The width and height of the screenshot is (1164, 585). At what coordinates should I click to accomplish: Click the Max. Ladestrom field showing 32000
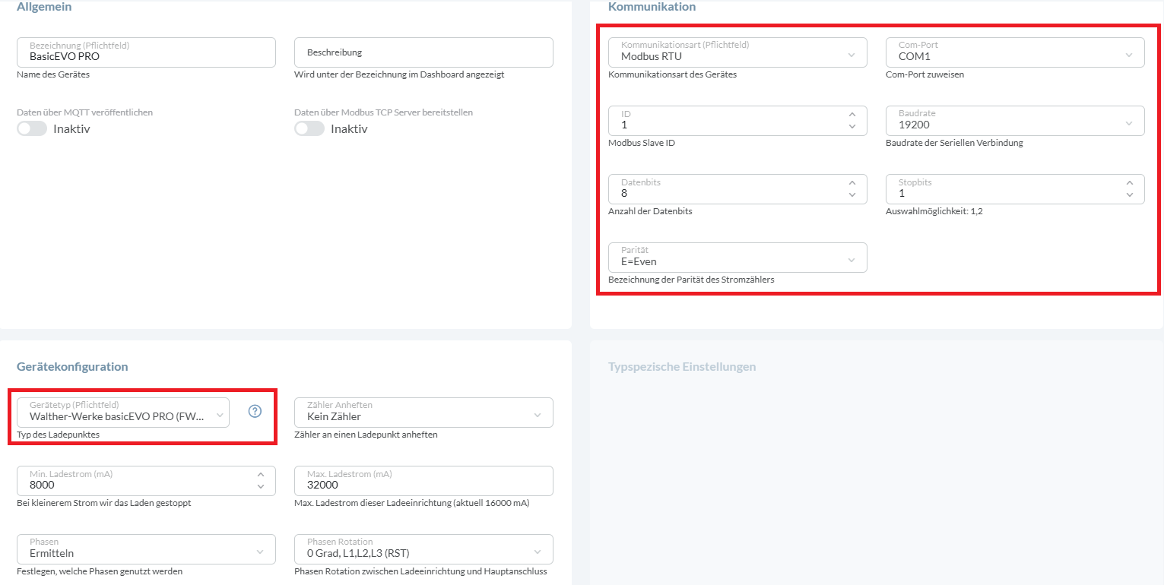[x=423, y=481]
